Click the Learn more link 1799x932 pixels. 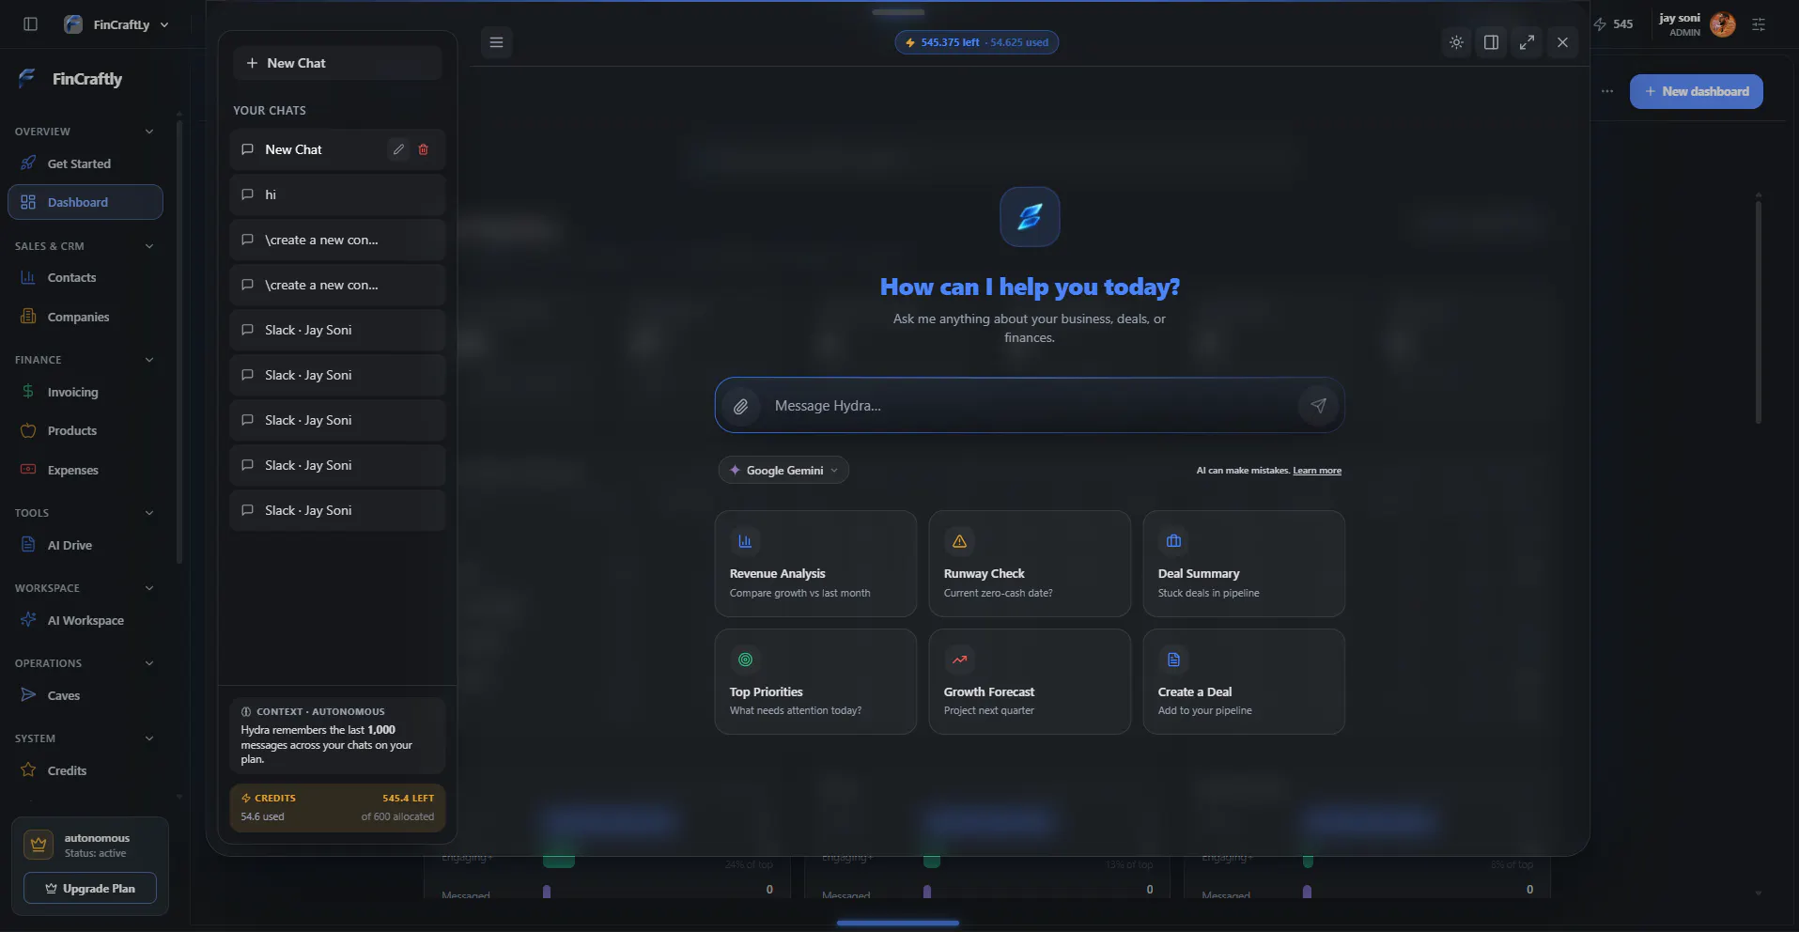pyautogui.click(x=1317, y=471)
